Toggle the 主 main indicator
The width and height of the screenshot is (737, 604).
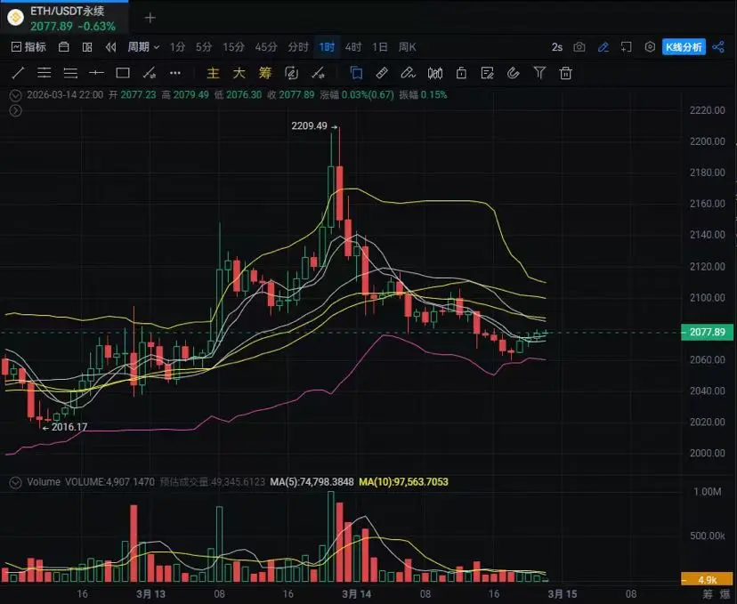213,73
